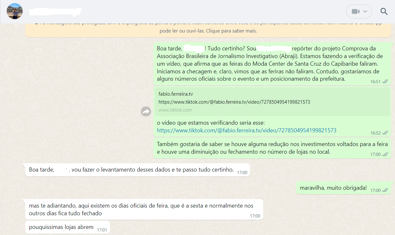Open the link preview titled fabio.ferreira.tv
This screenshot has height=235, width=395.
pyautogui.click(x=272, y=102)
